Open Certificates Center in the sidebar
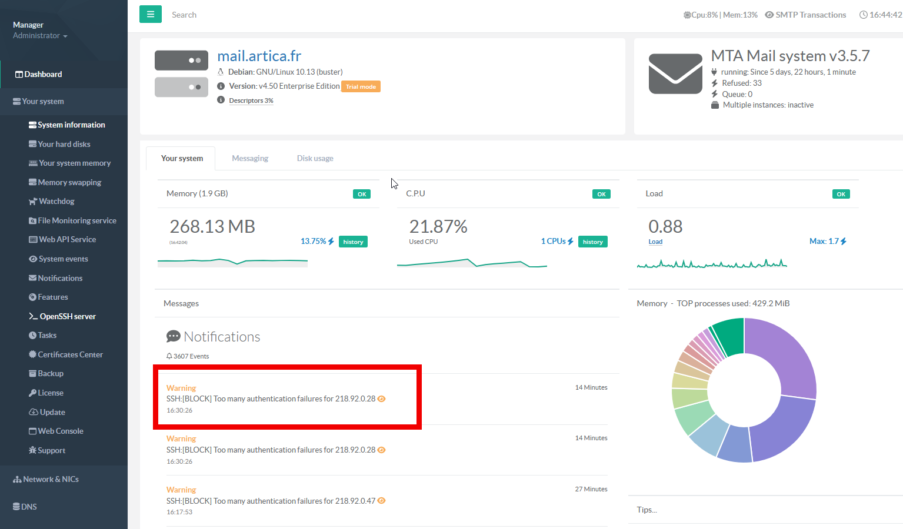Screen dimensions: 903x529 pyautogui.click(x=70, y=354)
